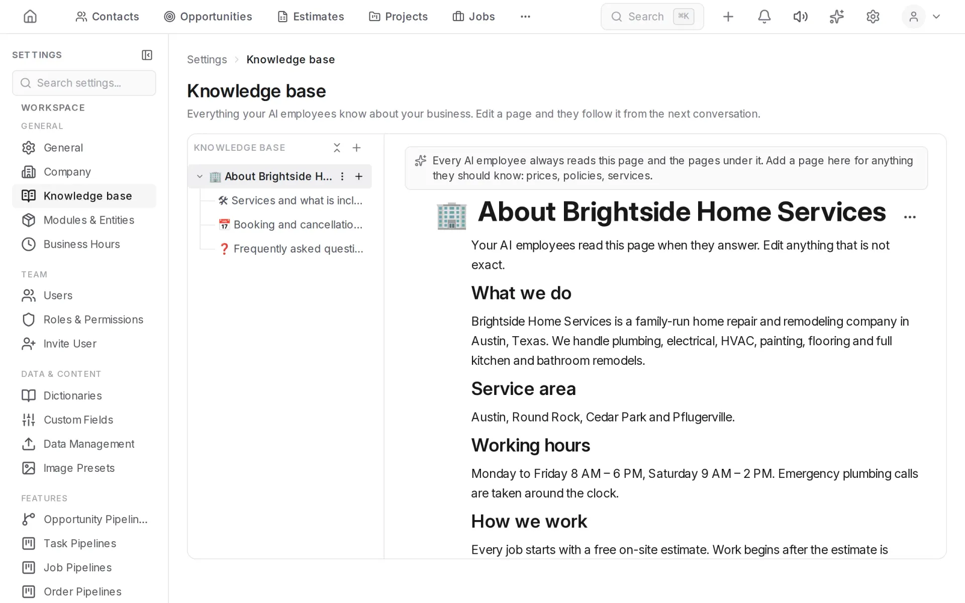Image resolution: width=965 pixels, height=603 pixels.
Task: Open notifications bell
Action: (x=764, y=17)
